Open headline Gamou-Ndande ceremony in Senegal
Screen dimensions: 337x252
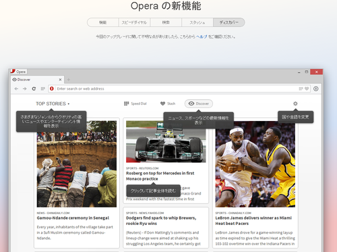(73, 218)
